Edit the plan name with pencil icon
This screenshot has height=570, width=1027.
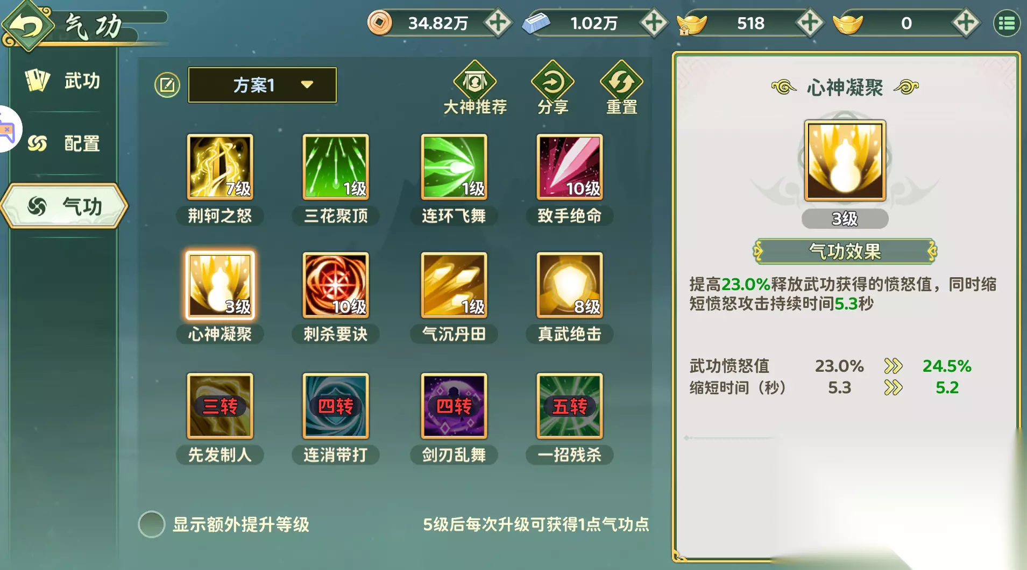[167, 85]
